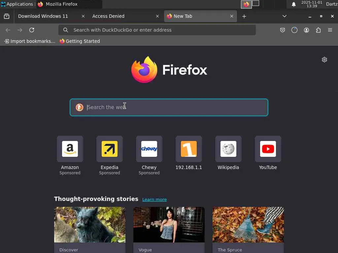
Task: Open the Chewy sponsored shortcut
Action: (x=149, y=149)
